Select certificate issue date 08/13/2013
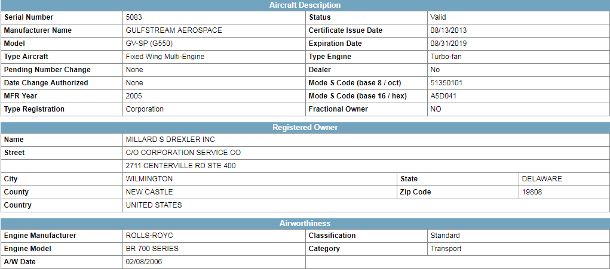The image size is (610, 269). 449,30
